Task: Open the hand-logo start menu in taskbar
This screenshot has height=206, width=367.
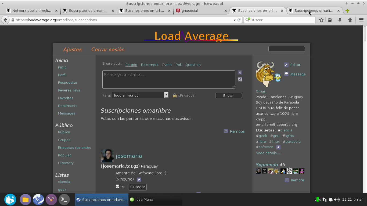Action: point(10,200)
